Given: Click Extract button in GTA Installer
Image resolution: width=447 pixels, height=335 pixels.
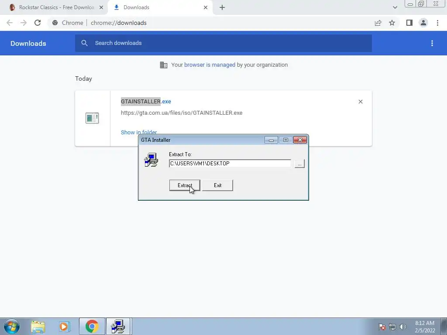Looking at the screenshot, I should (185, 185).
